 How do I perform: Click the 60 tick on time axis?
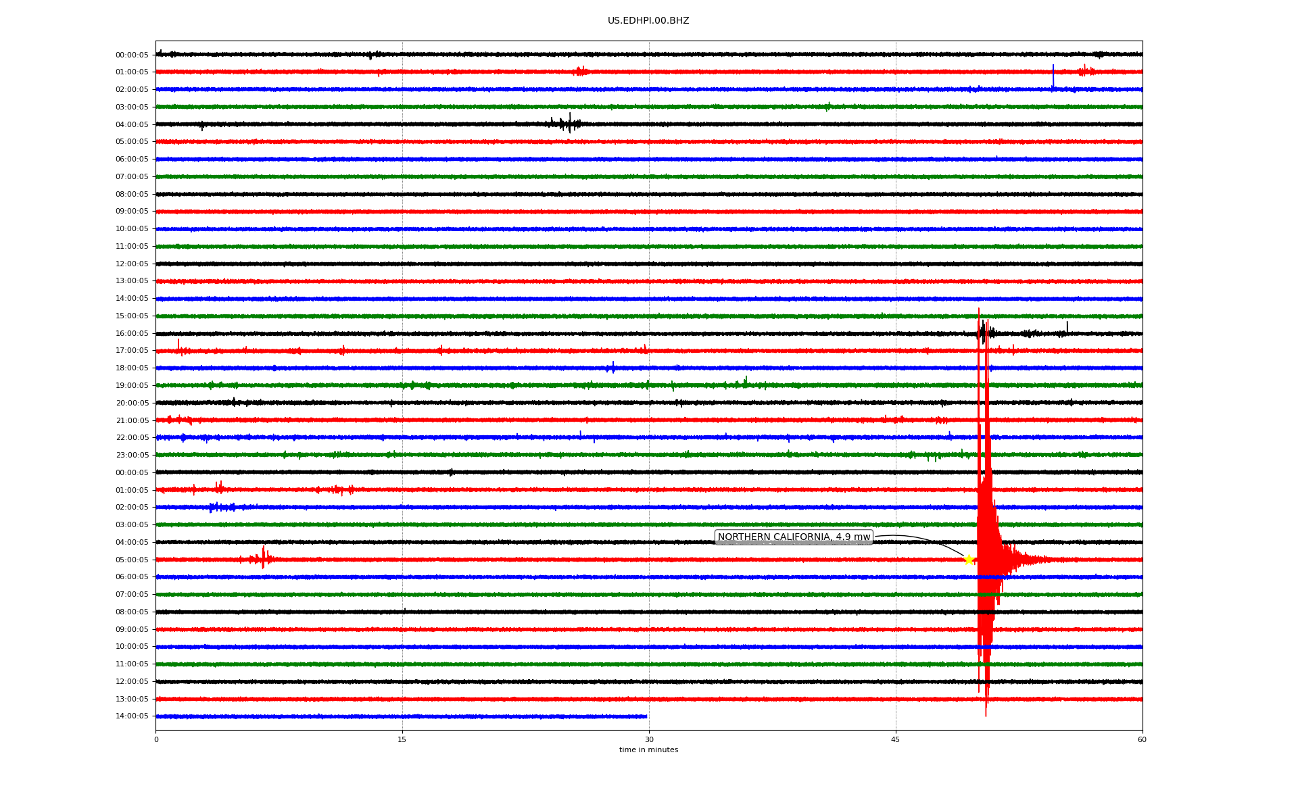1142,739
